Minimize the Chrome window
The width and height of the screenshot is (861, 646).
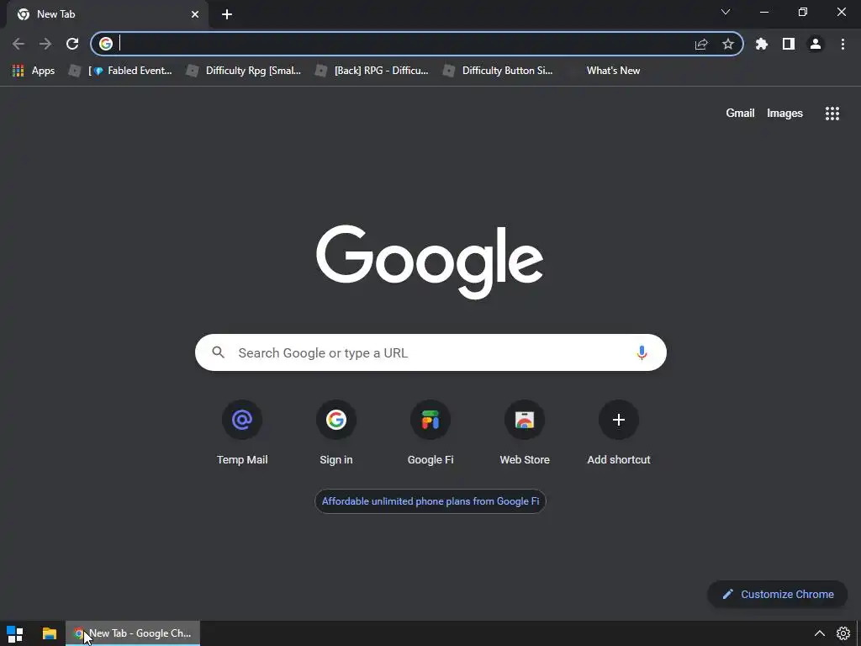click(763, 12)
